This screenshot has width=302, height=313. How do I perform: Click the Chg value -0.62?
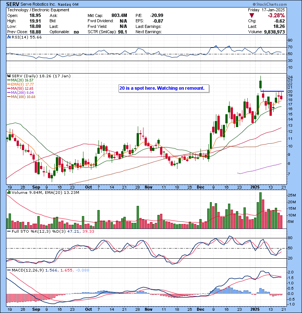point(279,21)
